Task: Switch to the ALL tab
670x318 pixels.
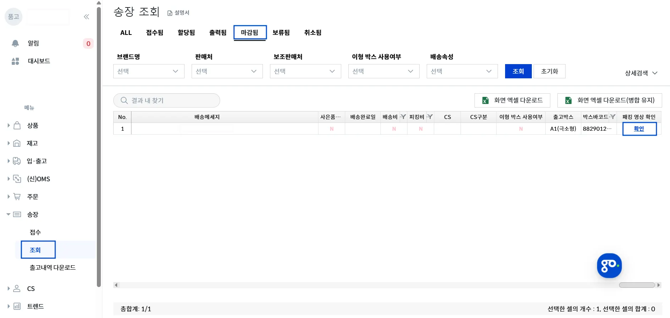Action: pyautogui.click(x=126, y=33)
